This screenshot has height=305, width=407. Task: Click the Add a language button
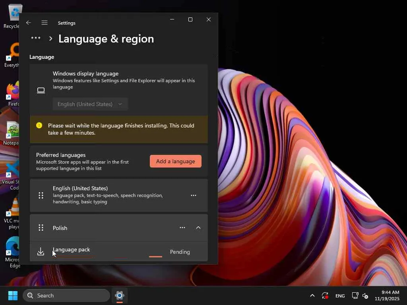tap(175, 161)
